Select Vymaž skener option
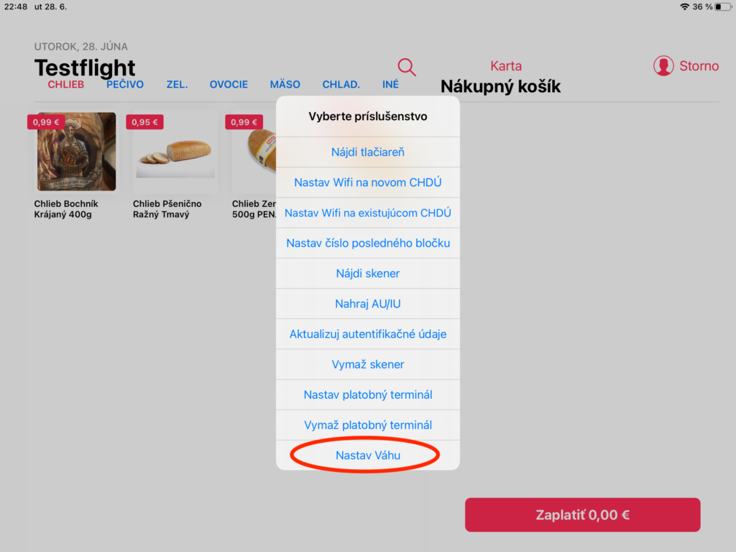The width and height of the screenshot is (736, 552). [367, 364]
